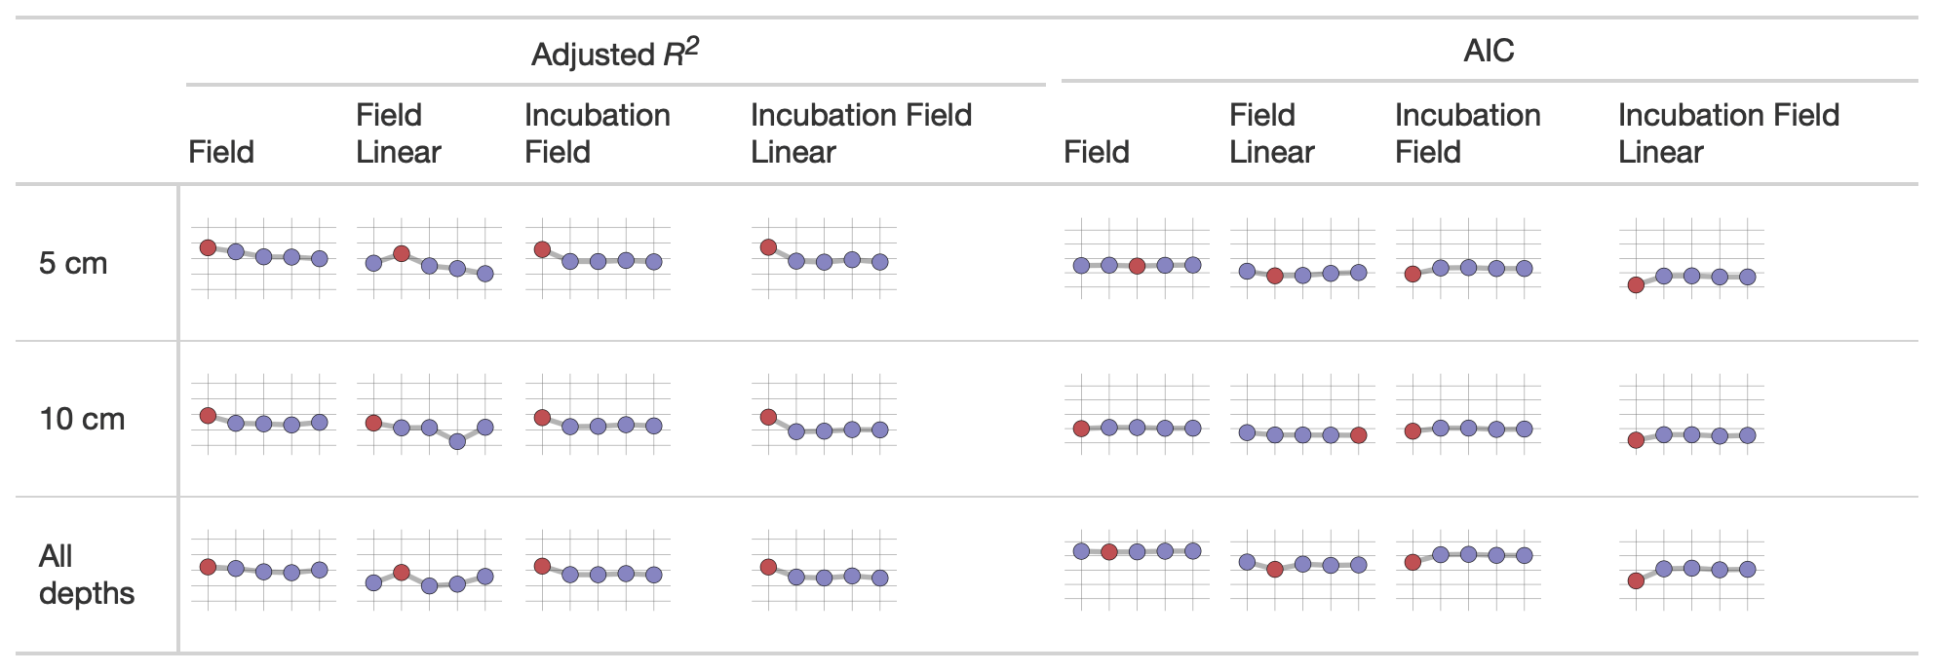Click the red dot in 5 cm Adjusted R² Field Linear sparkline
The image size is (1935, 672).
[x=402, y=253]
